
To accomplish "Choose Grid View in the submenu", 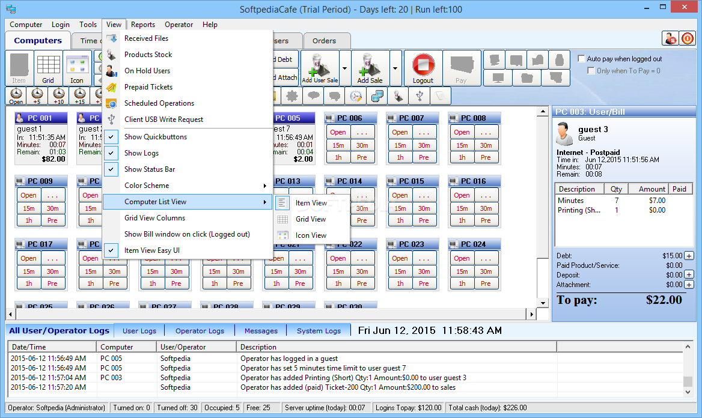I will [311, 219].
